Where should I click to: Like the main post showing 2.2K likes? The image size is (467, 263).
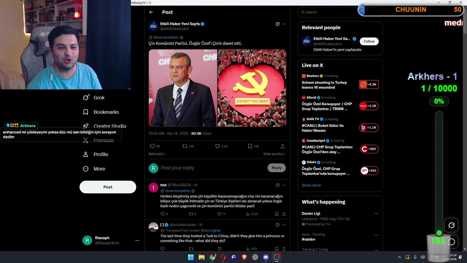pos(217,146)
